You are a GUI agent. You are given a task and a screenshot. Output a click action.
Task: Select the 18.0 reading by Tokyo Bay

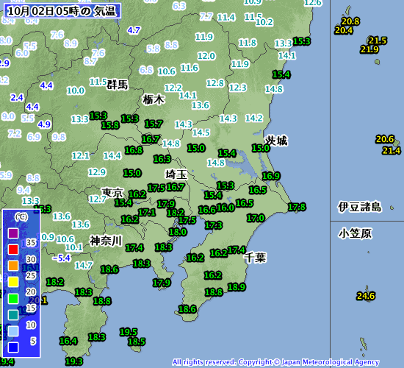click(178, 232)
